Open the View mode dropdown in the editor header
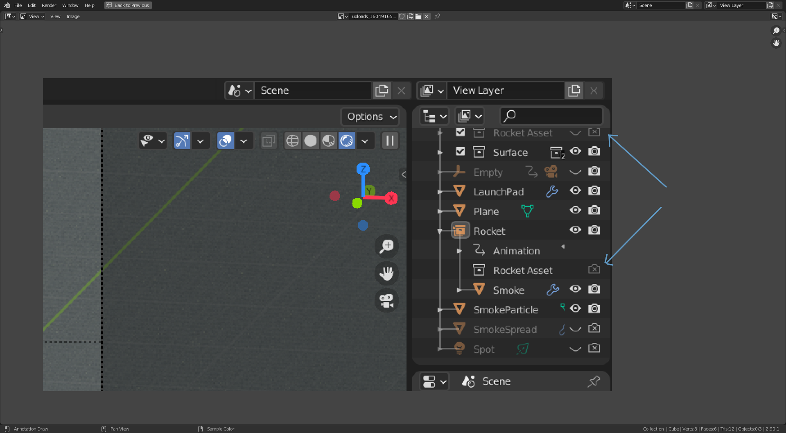The height and width of the screenshot is (433, 786). 32,16
